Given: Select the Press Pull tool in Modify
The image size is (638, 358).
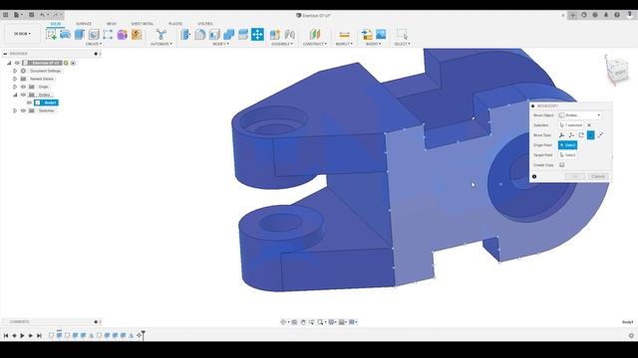Looking at the screenshot, I should 185,35.
